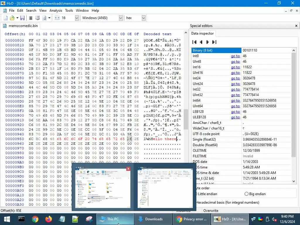The height and width of the screenshot is (225, 300).
Task: Click the Int24 go to link
Action: point(236,78)
